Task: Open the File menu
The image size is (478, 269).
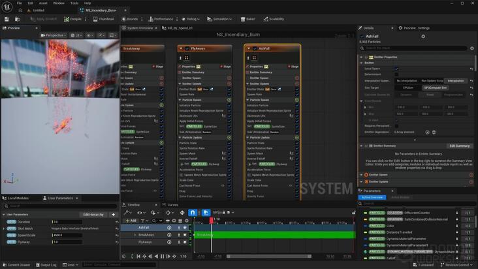Action: click(x=19, y=3)
